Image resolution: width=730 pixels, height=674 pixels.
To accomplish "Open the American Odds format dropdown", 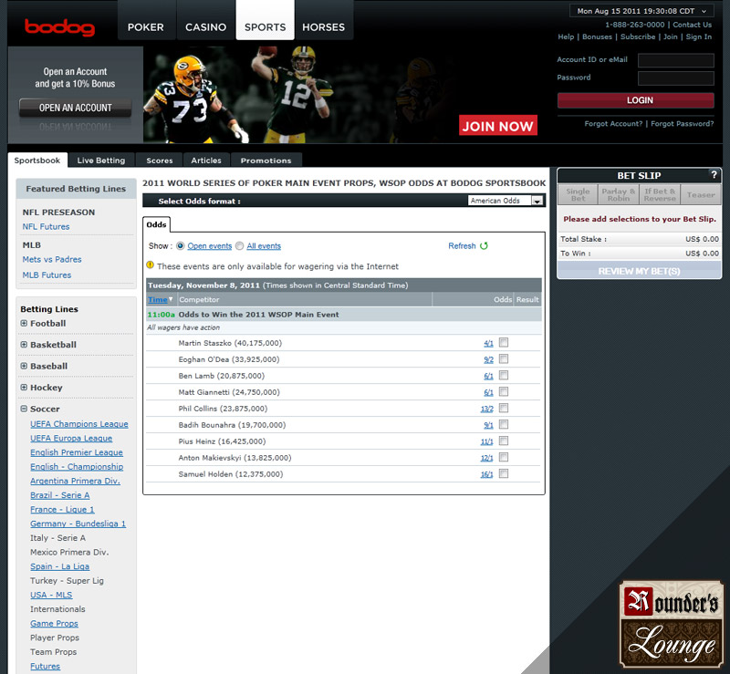I will (506, 201).
